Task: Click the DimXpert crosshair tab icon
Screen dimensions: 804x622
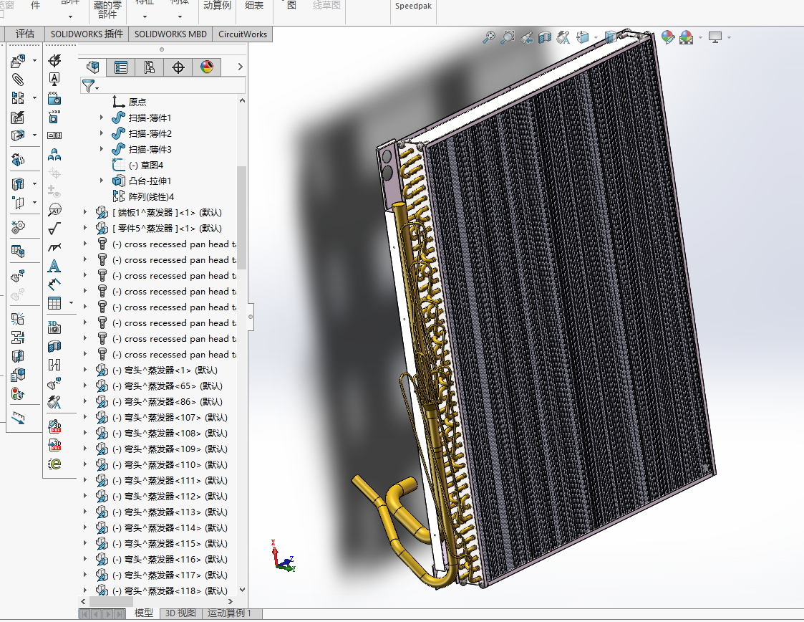Action: (178, 67)
